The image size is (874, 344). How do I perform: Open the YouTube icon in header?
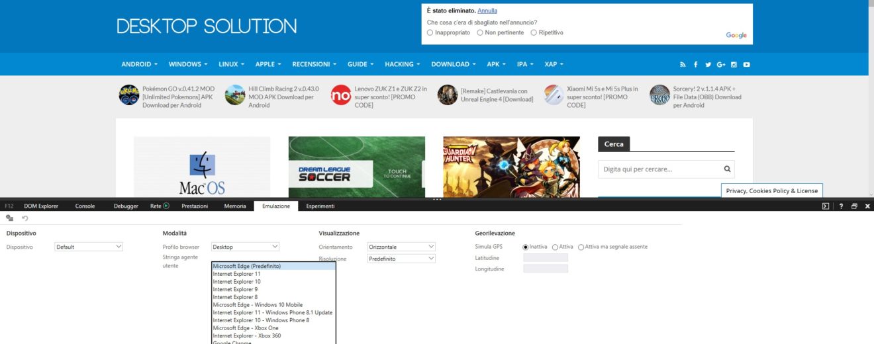click(746, 64)
